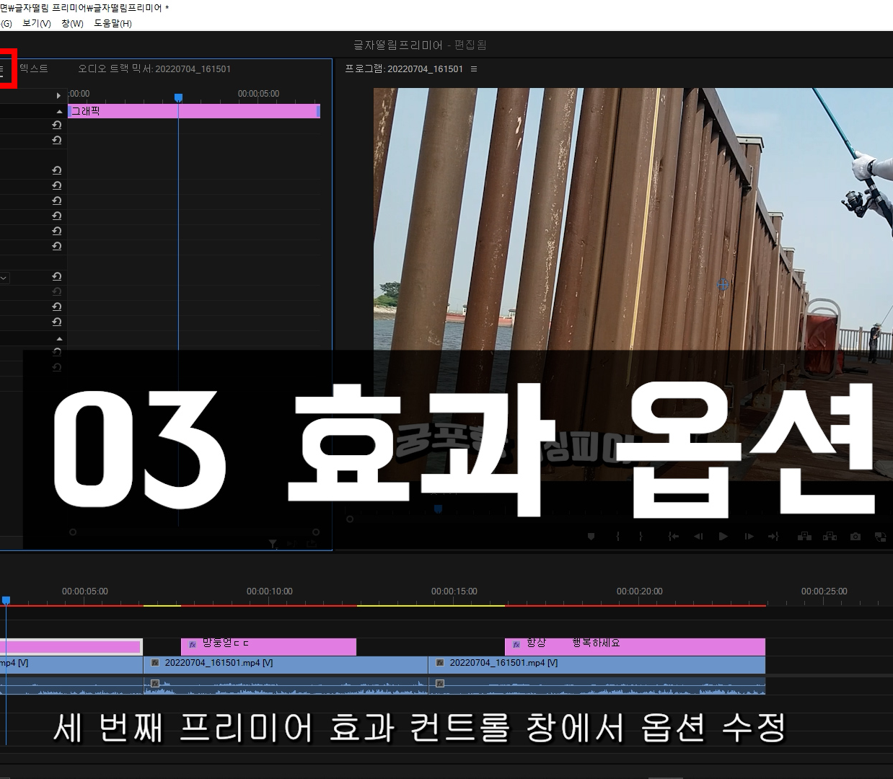Jump to In point button
Screen dimensions: 893x779
(x=673, y=537)
